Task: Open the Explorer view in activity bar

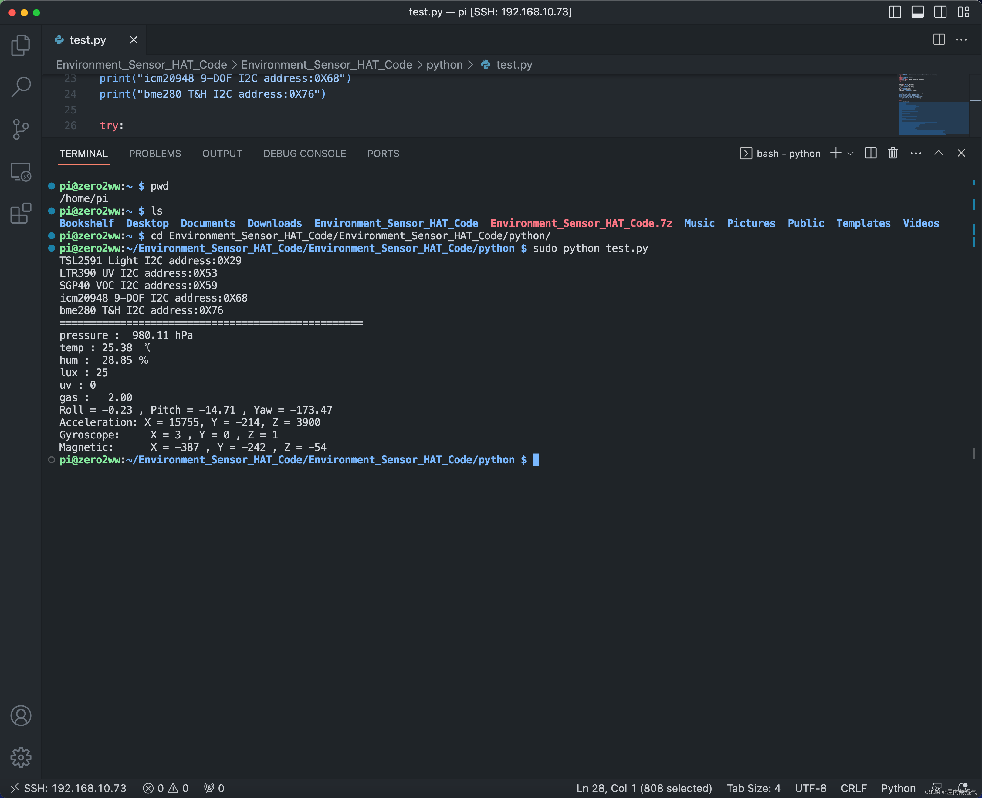Action: click(x=21, y=45)
